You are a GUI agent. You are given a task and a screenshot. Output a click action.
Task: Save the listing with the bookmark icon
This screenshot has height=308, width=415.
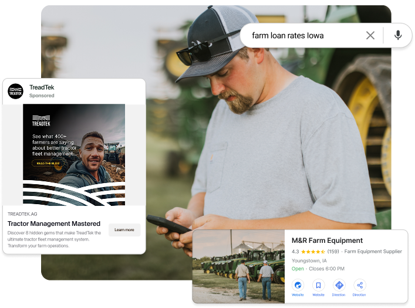tap(318, 285)
